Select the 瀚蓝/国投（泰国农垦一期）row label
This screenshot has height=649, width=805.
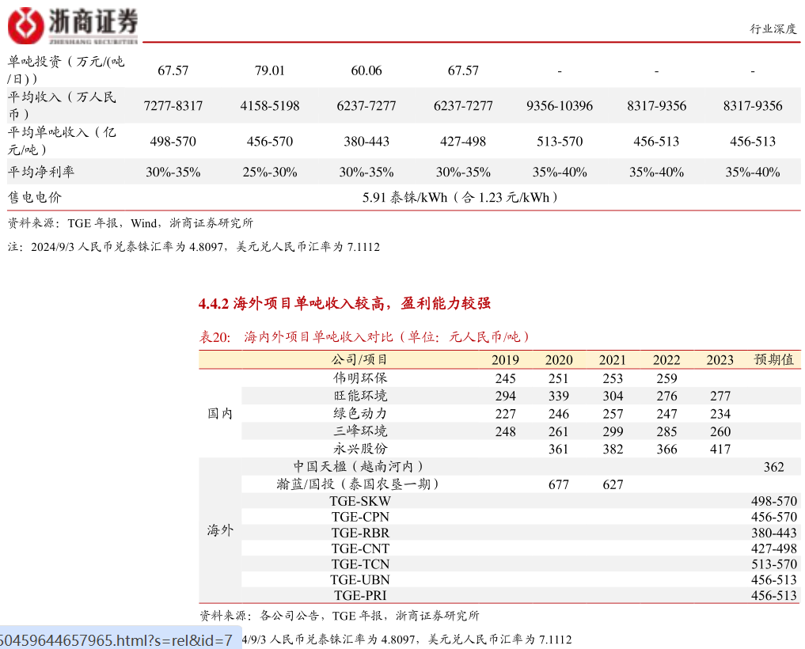click(x=358, y=484)
